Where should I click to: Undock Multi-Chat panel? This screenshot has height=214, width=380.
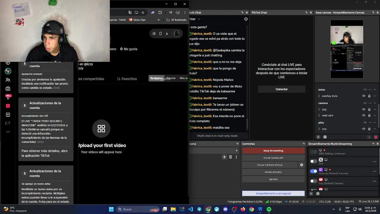click(x=243, y=12)
